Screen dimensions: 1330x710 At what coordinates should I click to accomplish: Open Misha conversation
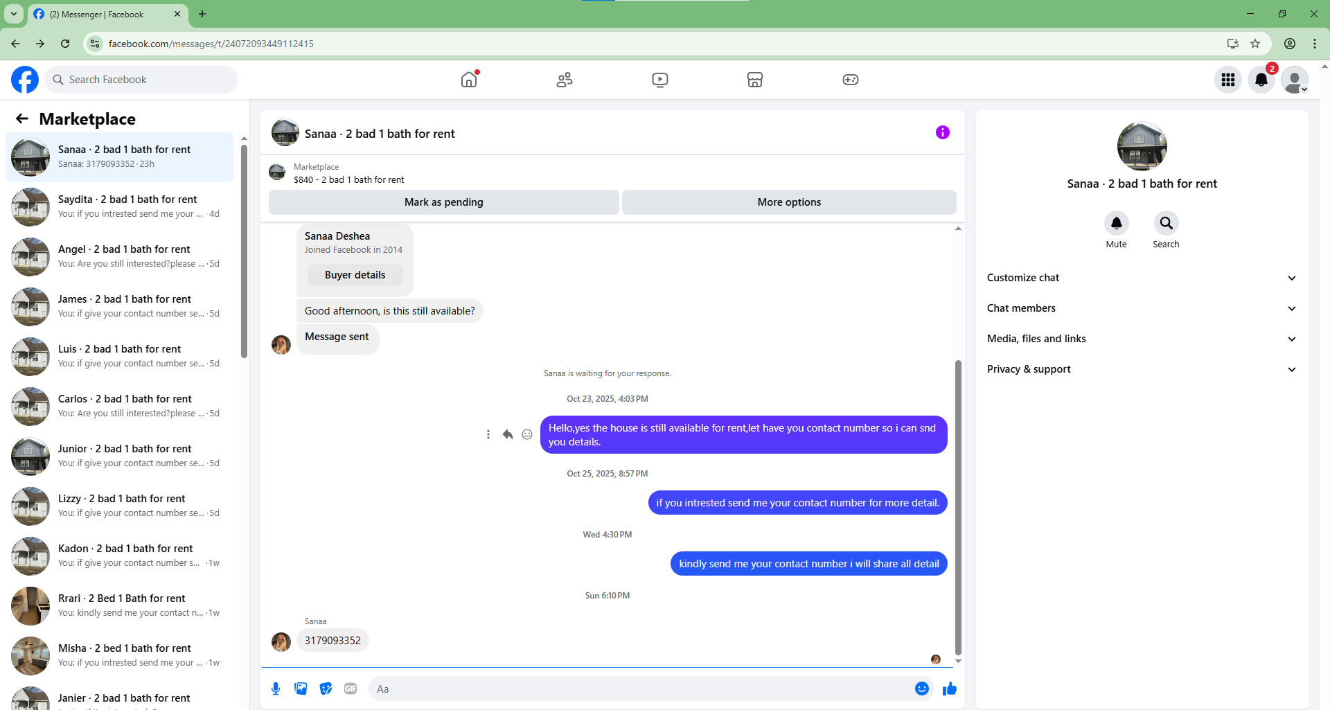coord(119,656)
